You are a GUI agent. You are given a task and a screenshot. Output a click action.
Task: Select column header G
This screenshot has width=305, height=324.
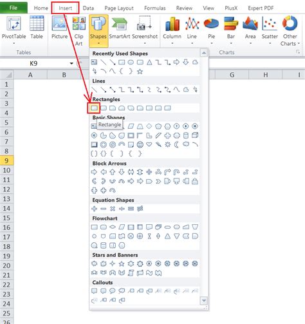(x=232, y=75)
